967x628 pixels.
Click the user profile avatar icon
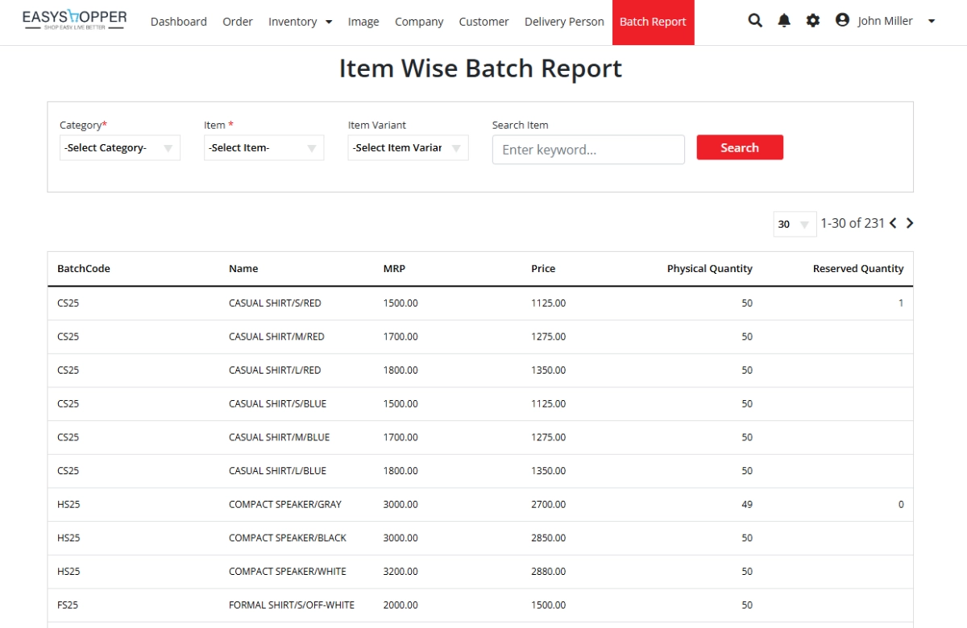pyautogui.click(x=842, y=20)
